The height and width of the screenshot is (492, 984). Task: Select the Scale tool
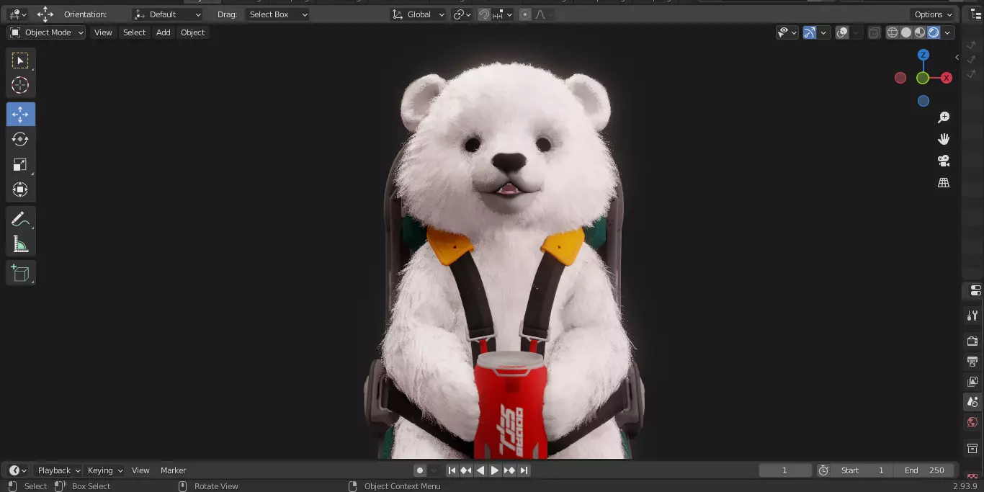pyautogui.click(x=20, y=165)
